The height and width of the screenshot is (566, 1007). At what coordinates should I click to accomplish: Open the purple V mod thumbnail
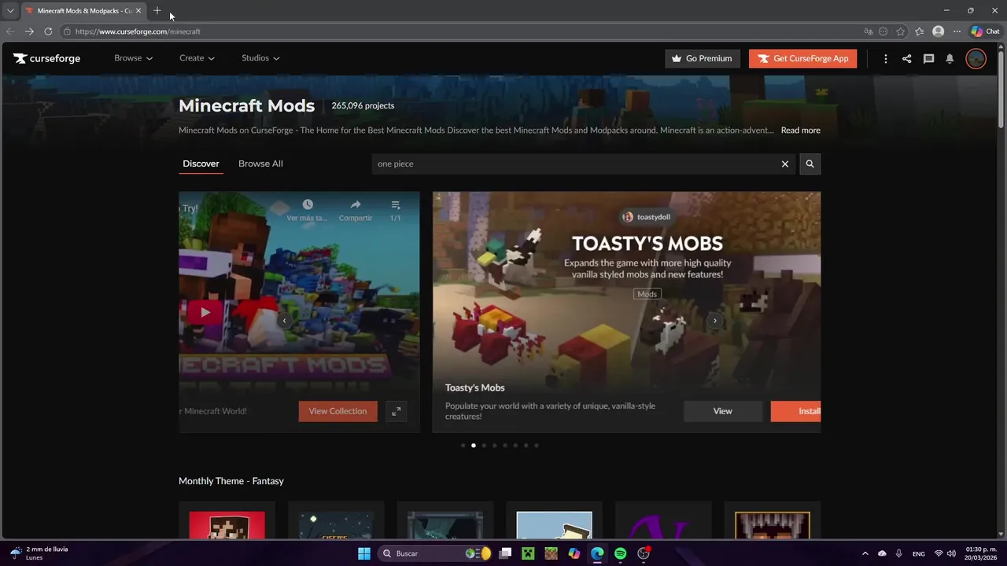(x=663, y=525)
